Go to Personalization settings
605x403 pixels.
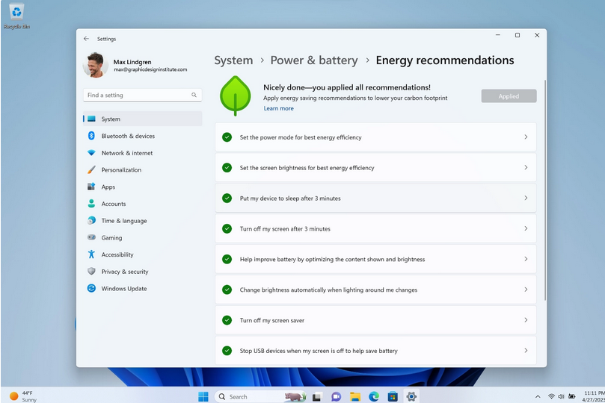[142, 169]
